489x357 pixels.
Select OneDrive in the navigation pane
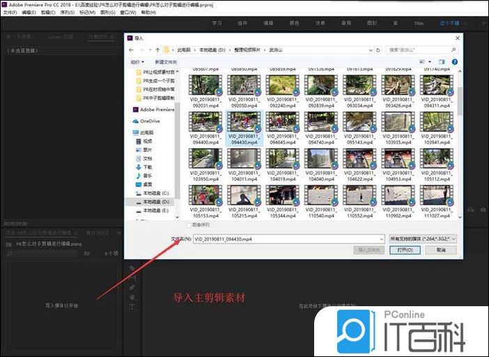(149, 120)
